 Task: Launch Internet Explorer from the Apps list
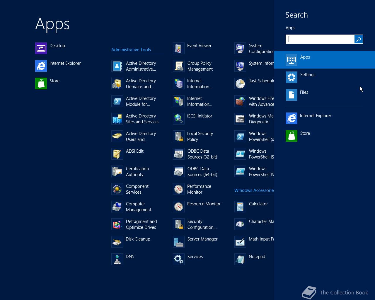[41, 66]
